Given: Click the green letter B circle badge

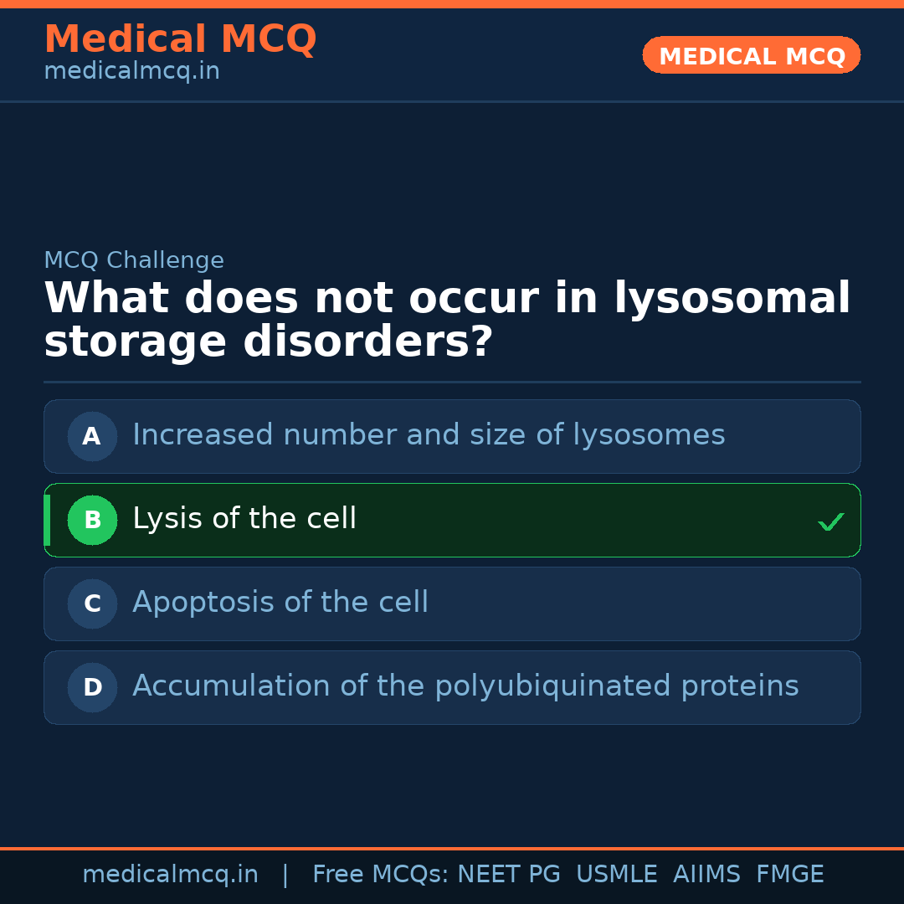Looking at the screenshot, I should 92,520.
